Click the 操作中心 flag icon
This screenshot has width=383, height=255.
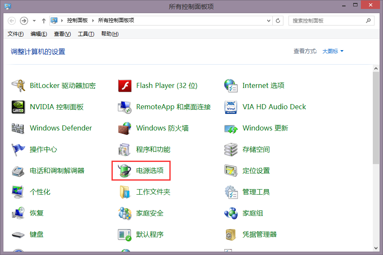(x=18, y=149)
